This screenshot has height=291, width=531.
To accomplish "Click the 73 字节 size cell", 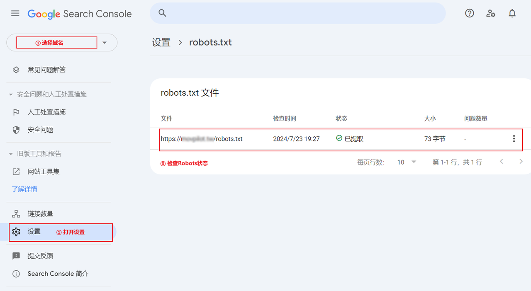I will click(435, 139).
